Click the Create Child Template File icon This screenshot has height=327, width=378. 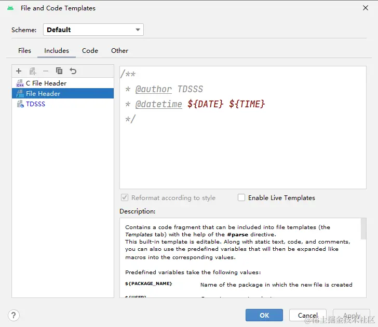coord(33,71)
